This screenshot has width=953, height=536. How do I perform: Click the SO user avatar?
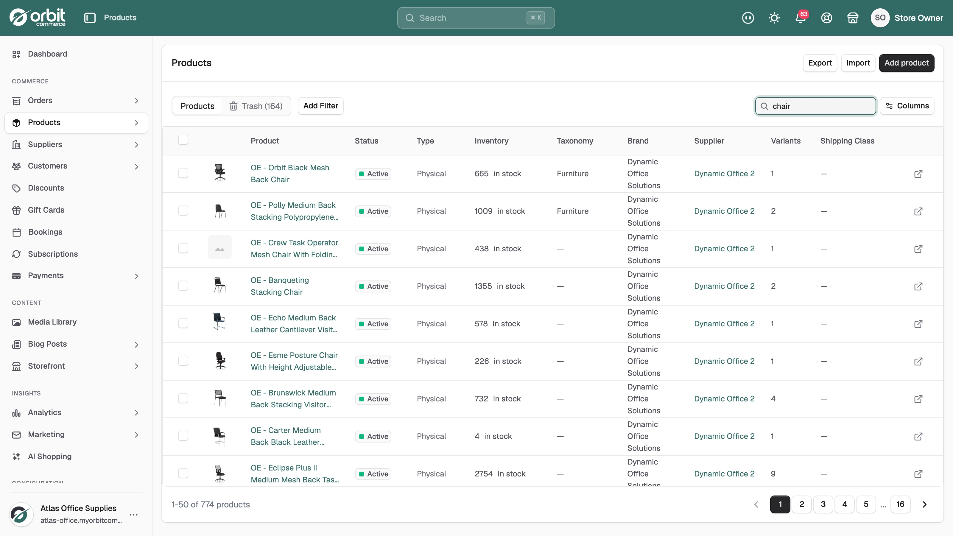tap(880, 18)
